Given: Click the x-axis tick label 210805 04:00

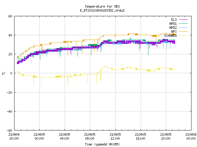Looking at the screenshot, I should point(64,137).
